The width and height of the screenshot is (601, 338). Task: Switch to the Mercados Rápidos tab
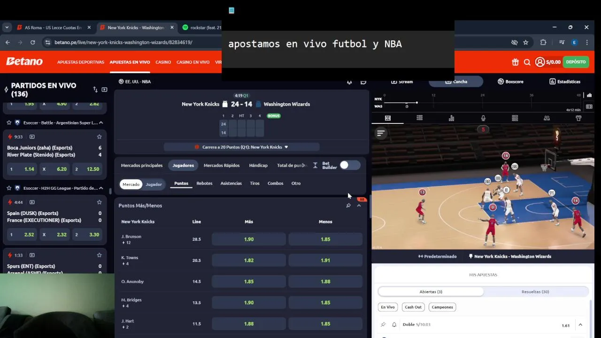222,165
